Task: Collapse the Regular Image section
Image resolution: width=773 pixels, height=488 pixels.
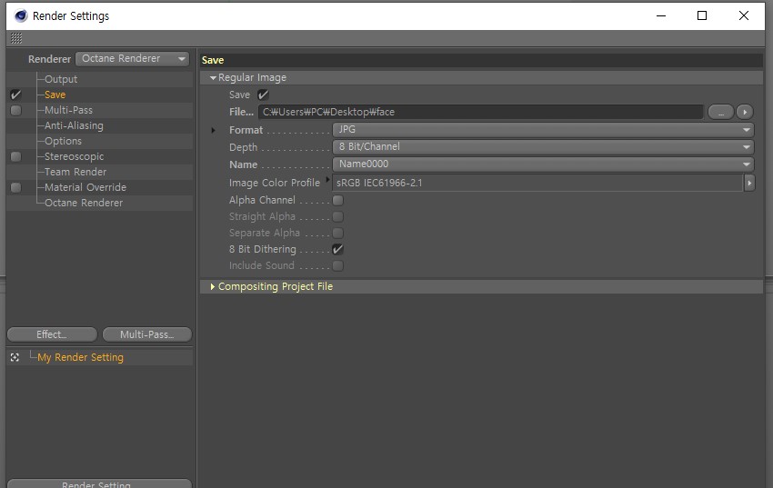Action: (213, 78)
